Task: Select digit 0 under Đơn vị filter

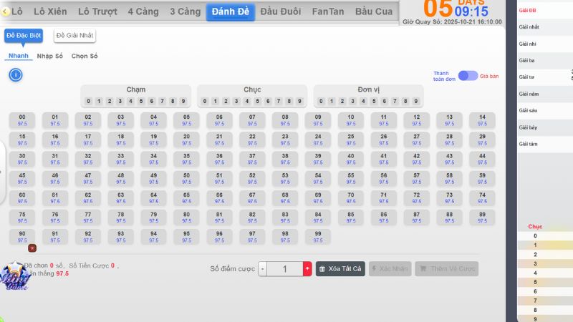Action: [x=322, y=102]
